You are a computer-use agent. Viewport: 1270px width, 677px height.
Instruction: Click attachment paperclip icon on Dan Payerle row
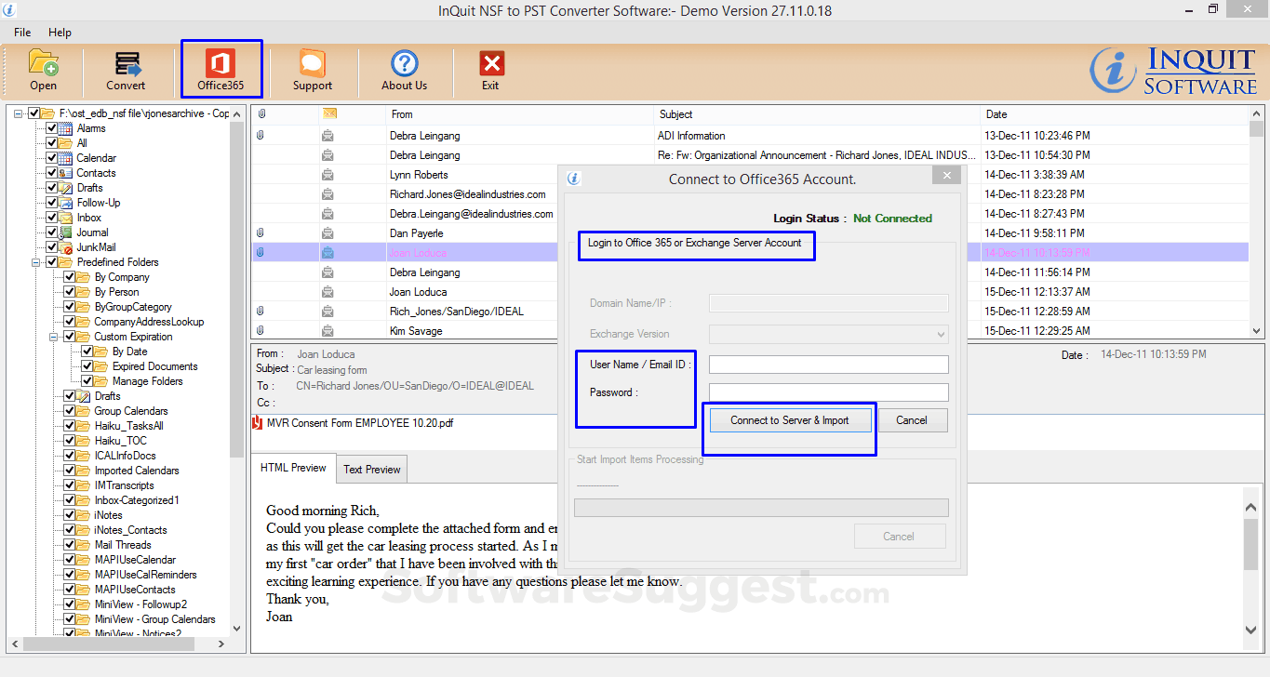tap(261, 233)
